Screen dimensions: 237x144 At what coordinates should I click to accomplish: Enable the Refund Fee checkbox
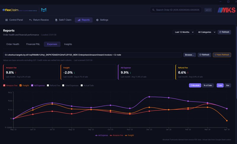click(48, 85)
